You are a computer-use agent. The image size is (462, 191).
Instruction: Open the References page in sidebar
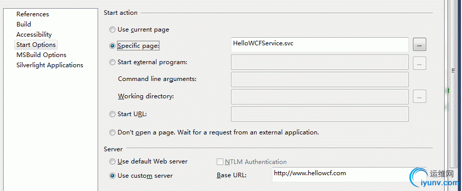coord(32,14)
